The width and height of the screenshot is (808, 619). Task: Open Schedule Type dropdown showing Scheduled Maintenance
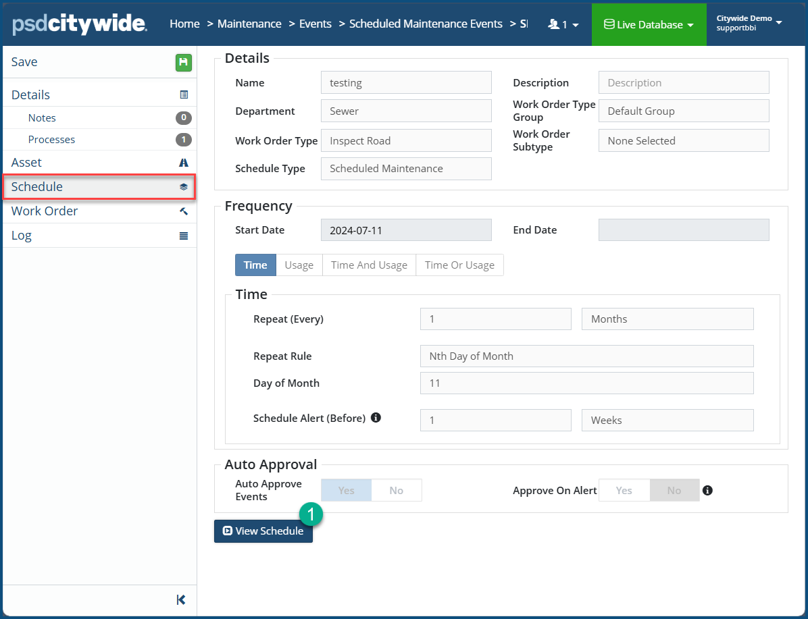coord(406,168)
